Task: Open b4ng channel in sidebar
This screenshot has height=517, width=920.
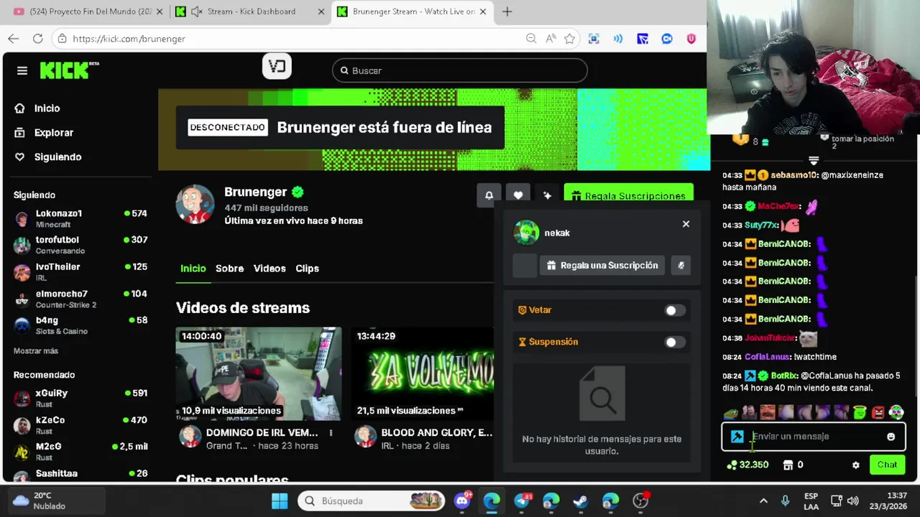Action: (80, 325)
